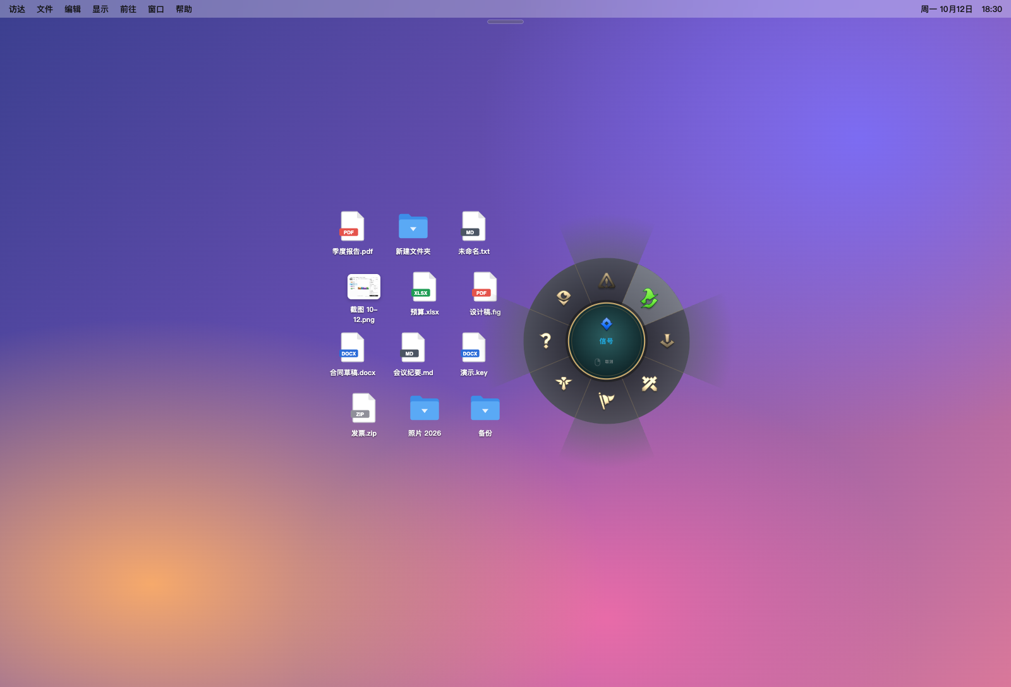
Task: Click the 信号 center of the wheel
Action: (607, 341)
